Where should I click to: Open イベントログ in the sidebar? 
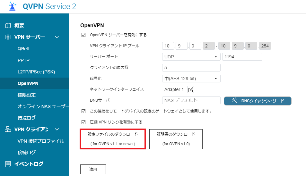pyautogui.click(x=29, y=164)
